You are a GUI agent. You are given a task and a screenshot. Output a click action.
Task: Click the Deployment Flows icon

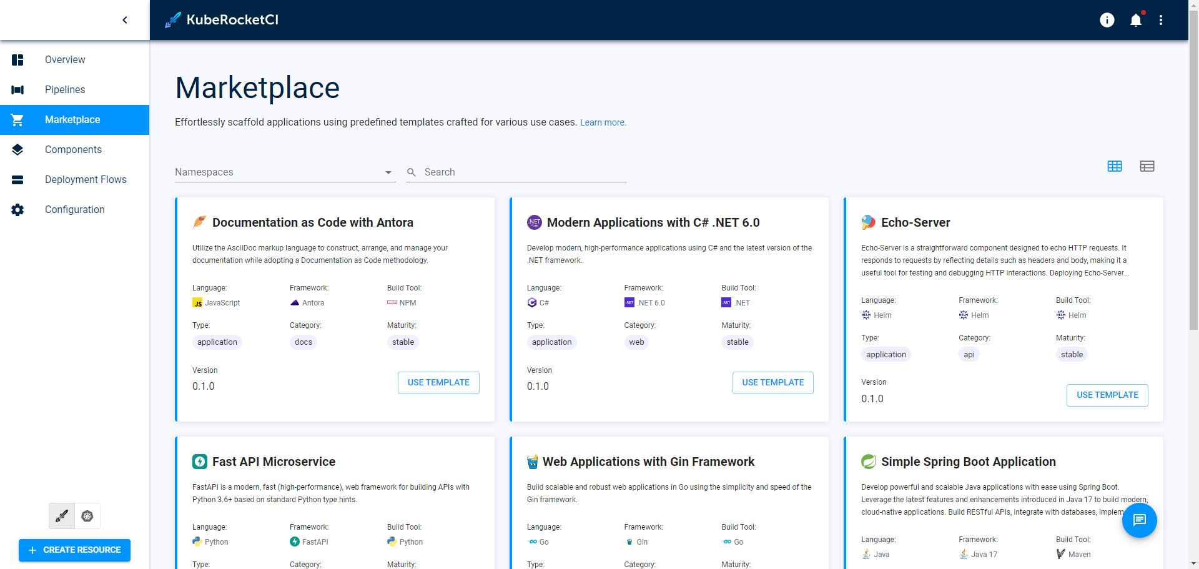click(x=17, y=180)
